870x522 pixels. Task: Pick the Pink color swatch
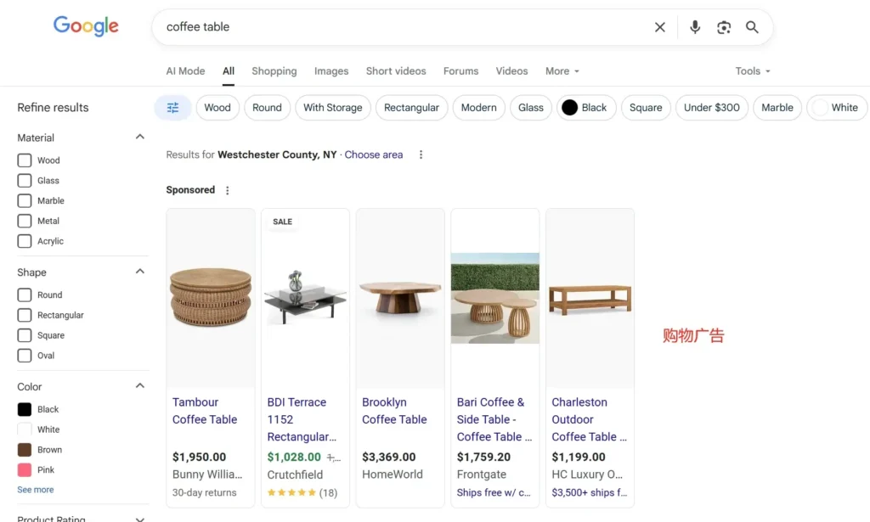25,470
